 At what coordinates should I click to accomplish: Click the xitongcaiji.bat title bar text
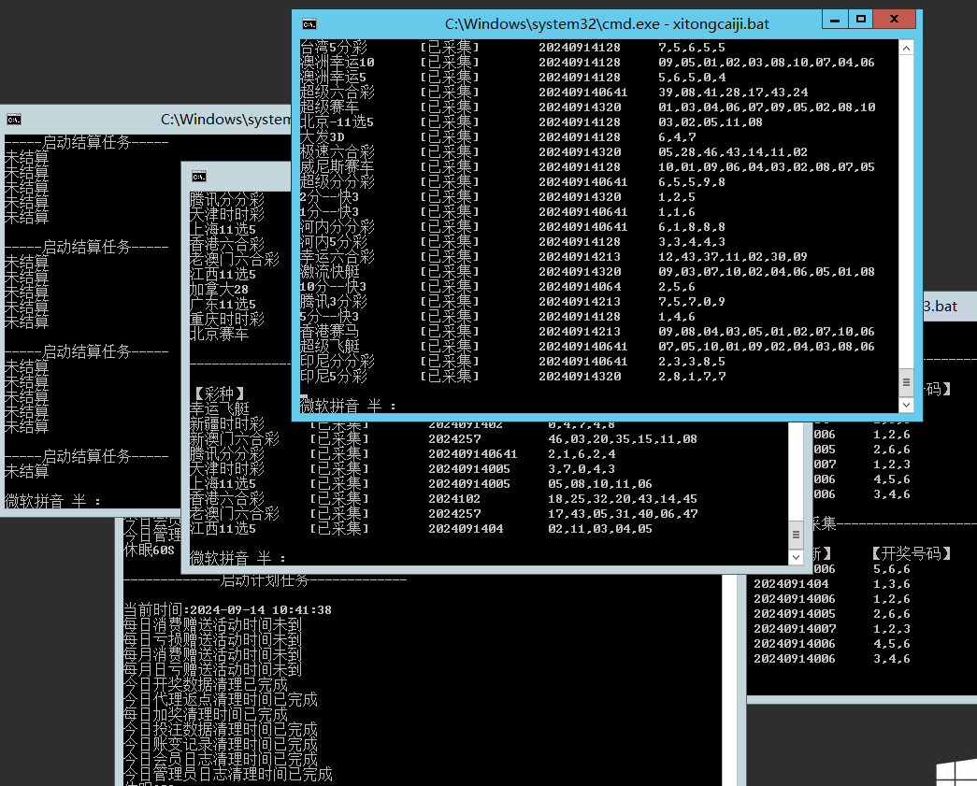pos(607,24)
